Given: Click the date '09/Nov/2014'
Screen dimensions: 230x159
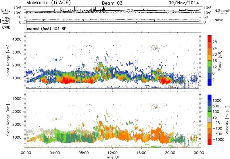Looking at the screenshot, I should [184, 3].
